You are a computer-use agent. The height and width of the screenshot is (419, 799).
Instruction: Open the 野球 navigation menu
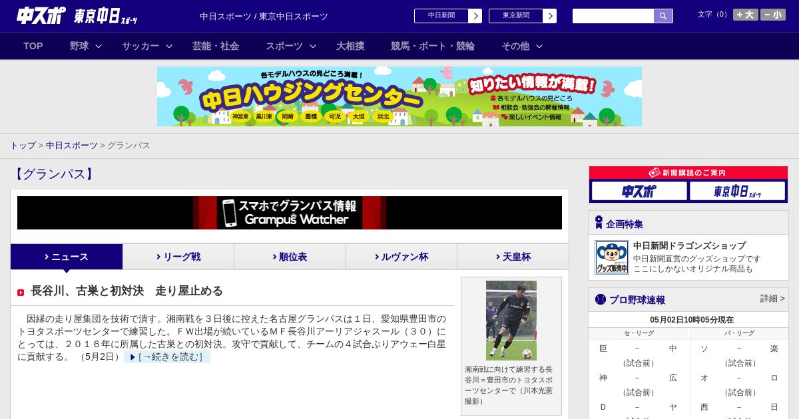tap(79, 46)
